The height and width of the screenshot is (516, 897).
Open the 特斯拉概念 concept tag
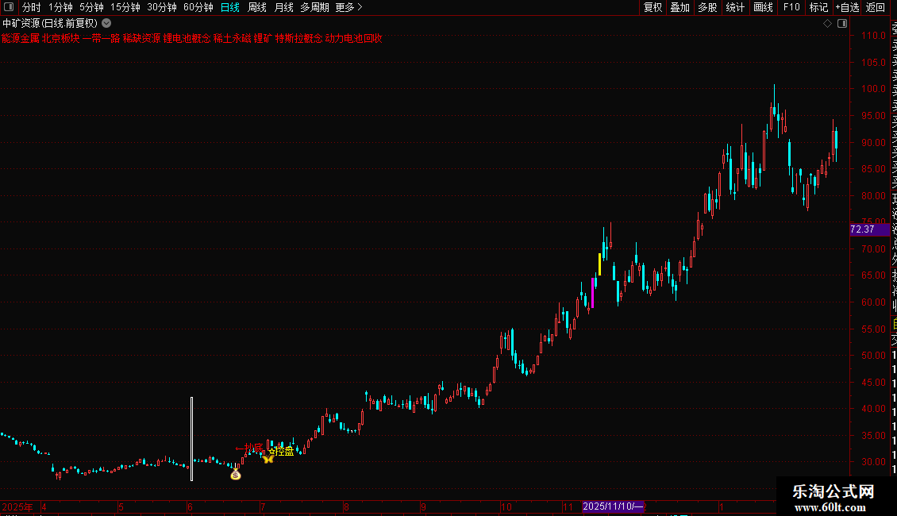(299, 38)
